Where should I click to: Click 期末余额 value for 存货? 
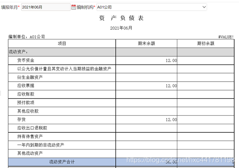(171, 120)
